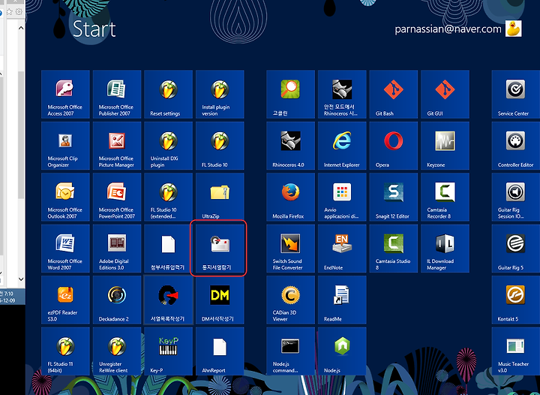Click the FL Studio Reset settings tile
This screenshot has height=395, width=540.
click(x=169, y=94)
